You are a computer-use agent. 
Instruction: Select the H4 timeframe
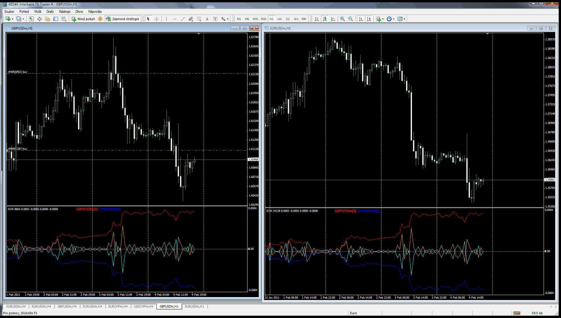pos(280,19)
